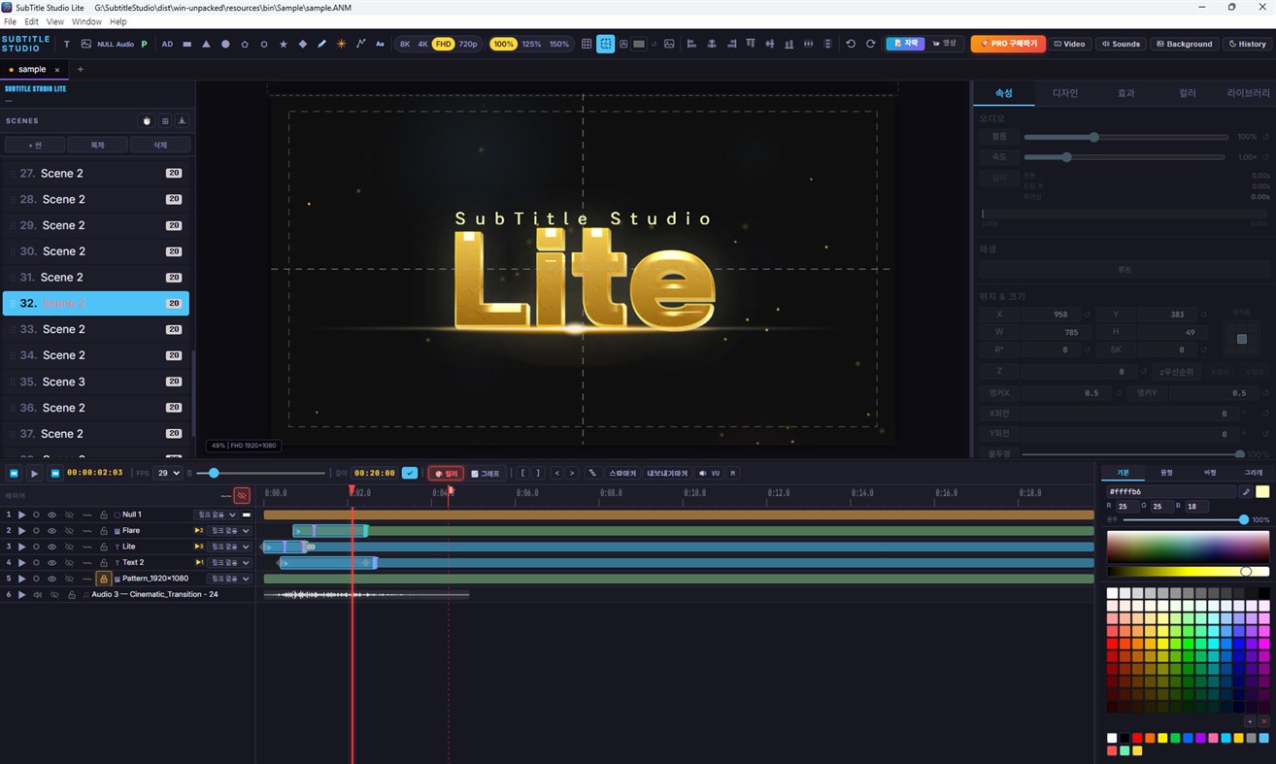Switch to the 효과 tab
This screenshot has height=764, width=1276.
[x=1126, y=93]
